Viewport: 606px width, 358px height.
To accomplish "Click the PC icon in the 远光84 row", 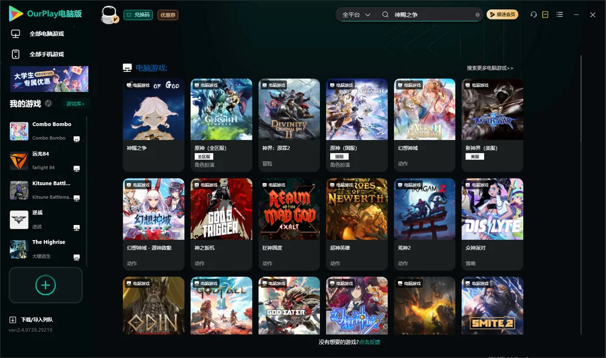I will tap(76, 169).
